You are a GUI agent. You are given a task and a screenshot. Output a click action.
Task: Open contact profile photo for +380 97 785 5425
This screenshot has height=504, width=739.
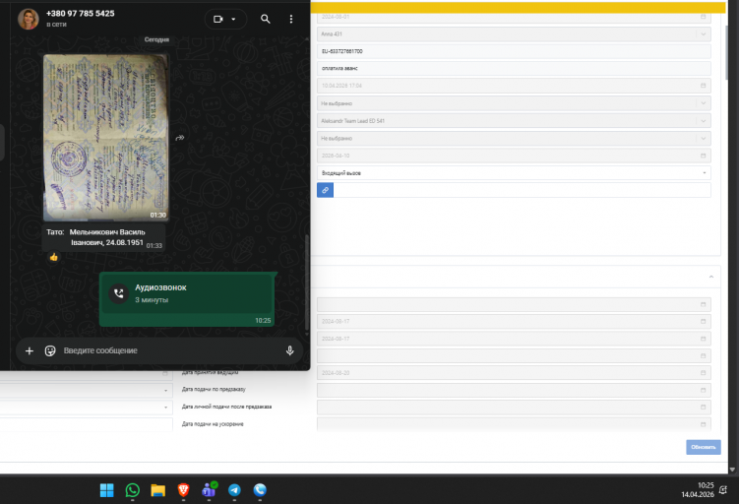(28, 19)
